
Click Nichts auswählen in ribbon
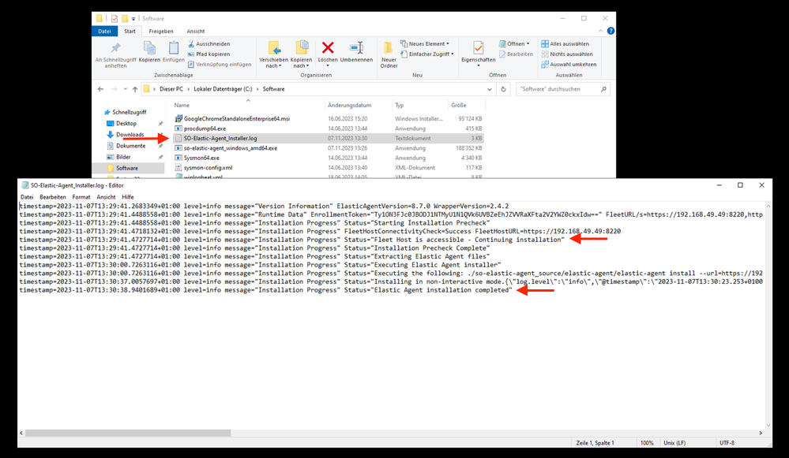(567, 54)
